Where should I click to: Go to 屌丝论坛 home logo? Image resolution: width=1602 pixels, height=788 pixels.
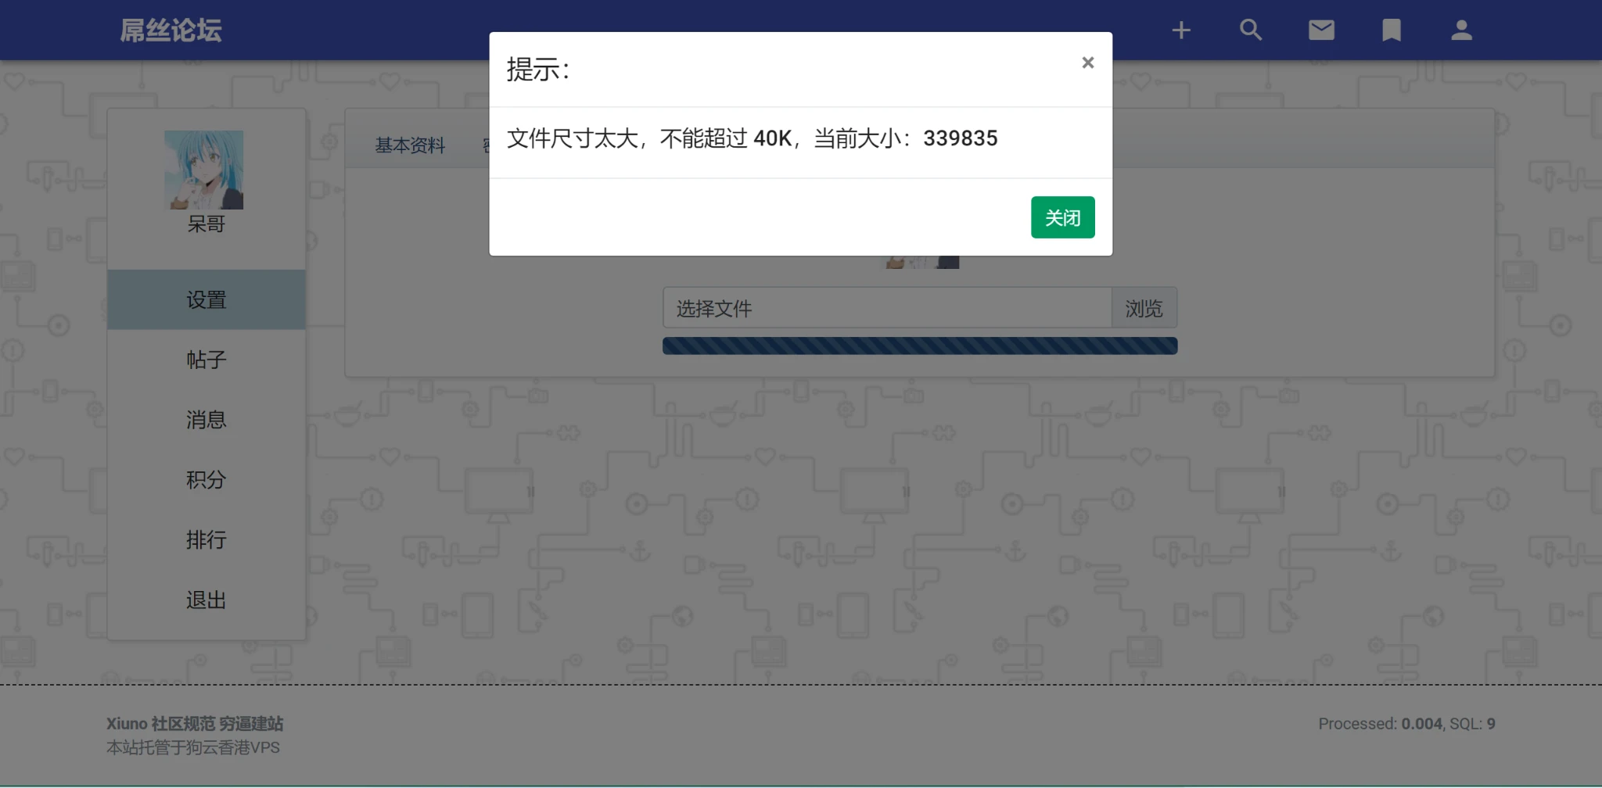pos(171,30)
